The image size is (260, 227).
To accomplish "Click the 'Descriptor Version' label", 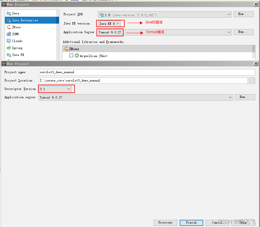I will 20,89.
